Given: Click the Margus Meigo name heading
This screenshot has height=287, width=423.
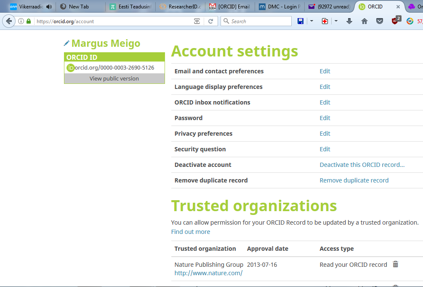Looking at the screenshot, I should pos(106,43).
